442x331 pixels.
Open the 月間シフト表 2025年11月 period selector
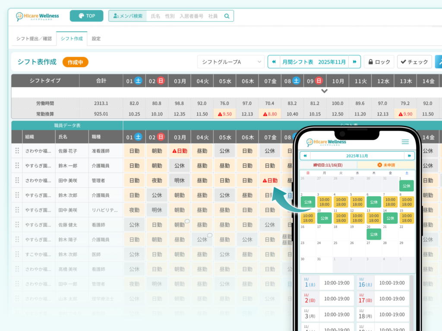[314, 62]
